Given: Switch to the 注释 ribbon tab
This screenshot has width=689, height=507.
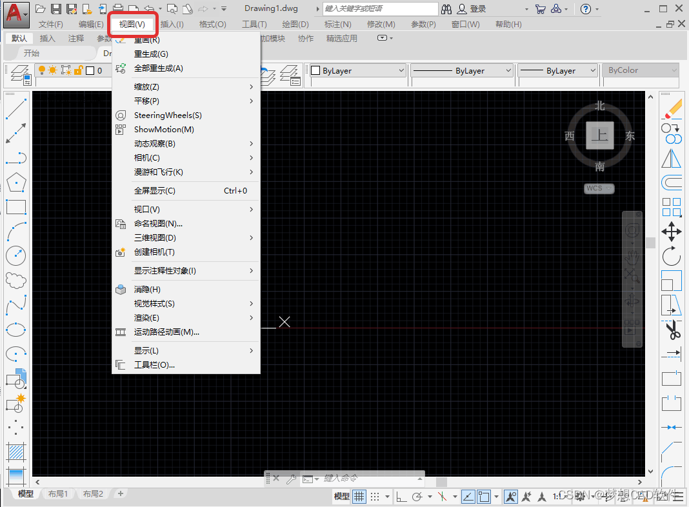Looking at the screenshot, I should [76, 39].
